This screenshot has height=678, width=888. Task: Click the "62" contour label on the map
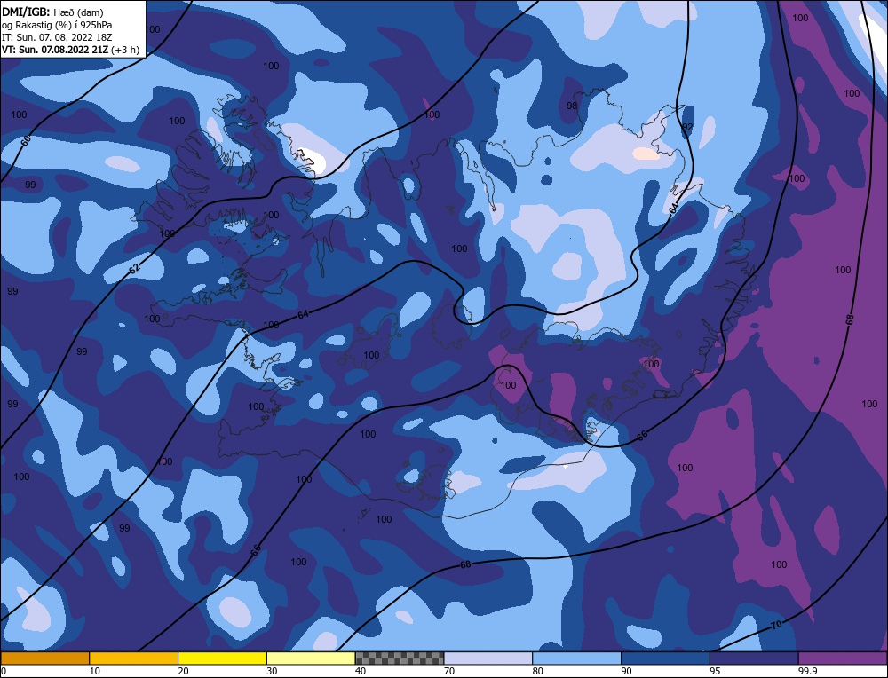click(x=134, y=269)
